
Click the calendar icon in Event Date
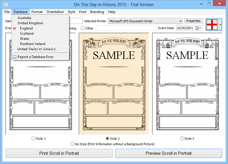point(197,28)
